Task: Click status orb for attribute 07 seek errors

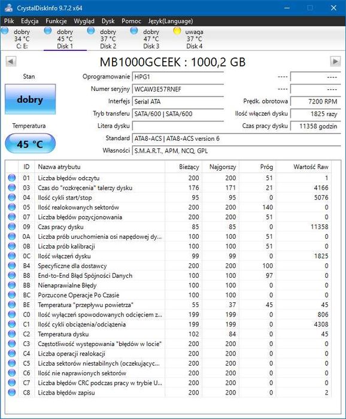Action: pos(12,217)
